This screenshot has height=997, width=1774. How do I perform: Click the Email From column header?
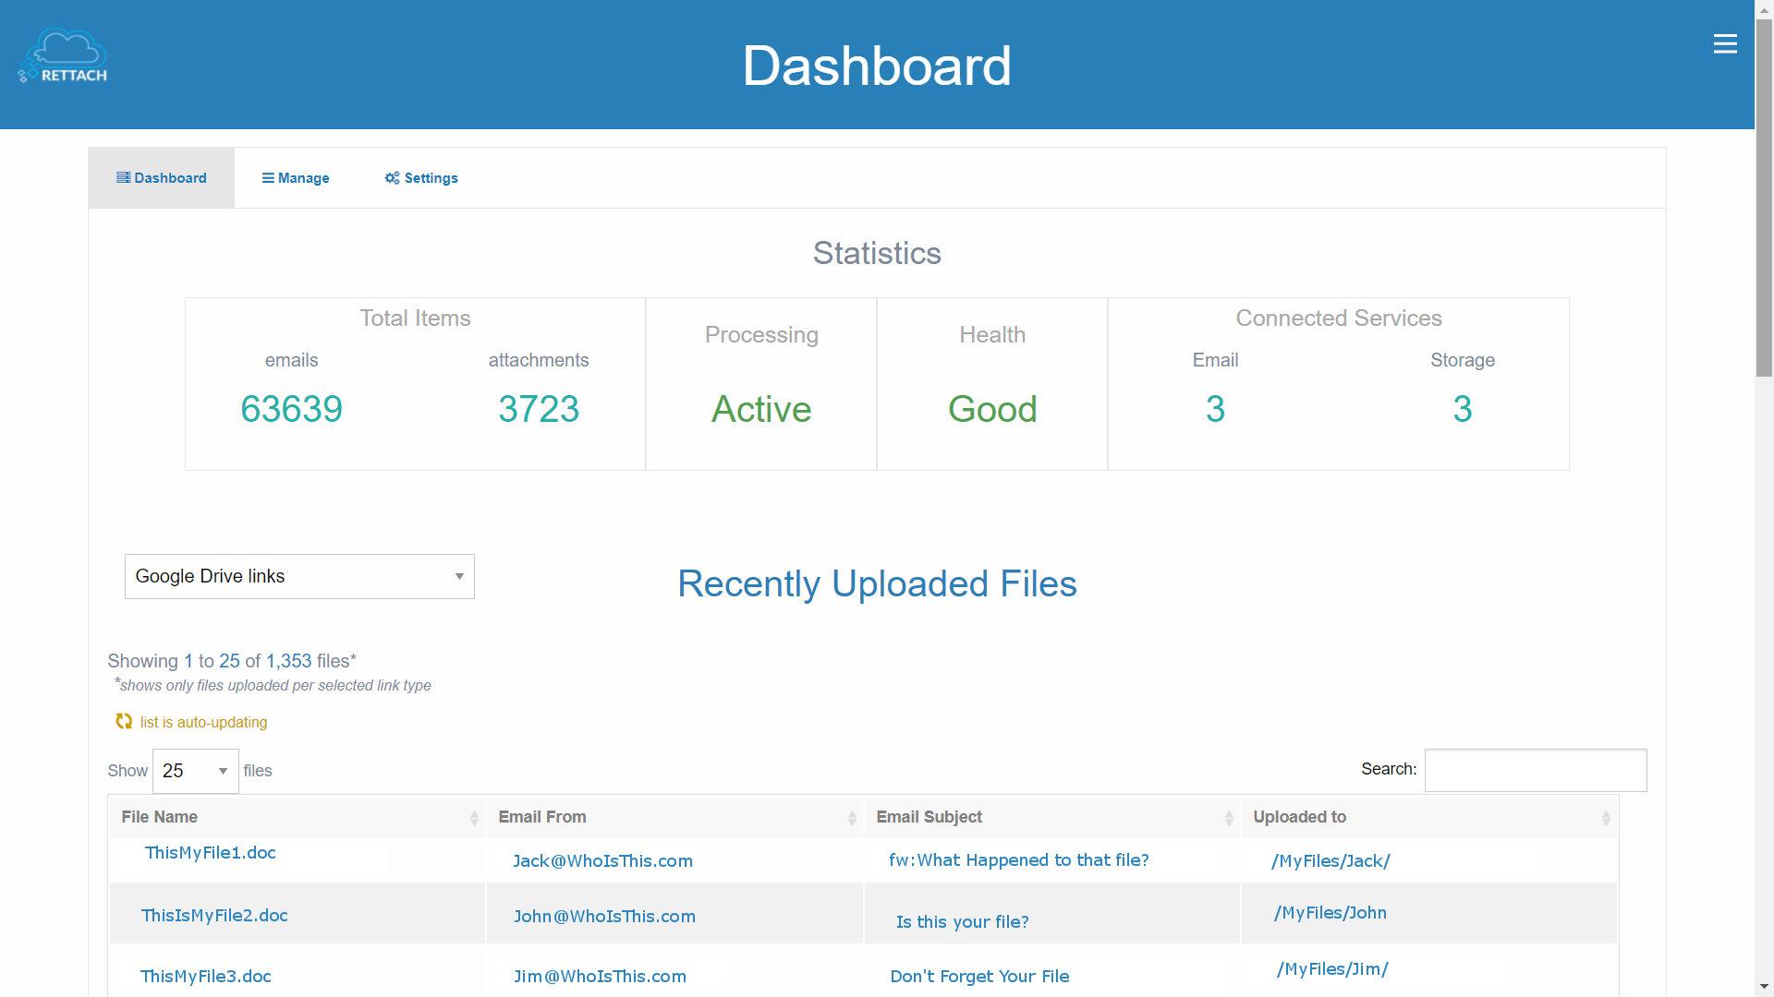coord(674,817)
